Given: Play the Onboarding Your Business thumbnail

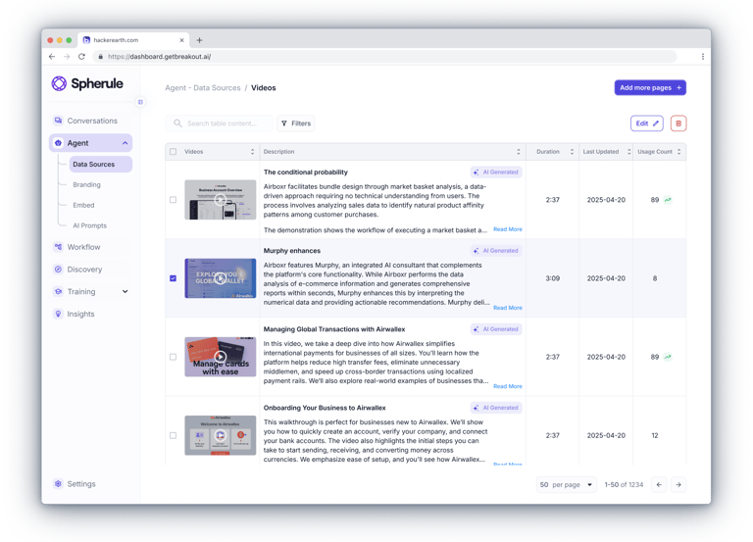Looking at the screenshot, I should pos(221,435).
